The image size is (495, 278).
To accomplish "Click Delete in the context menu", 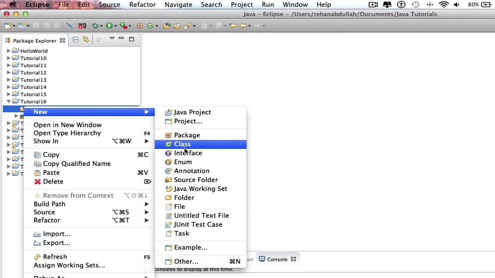I will point(53,181).
